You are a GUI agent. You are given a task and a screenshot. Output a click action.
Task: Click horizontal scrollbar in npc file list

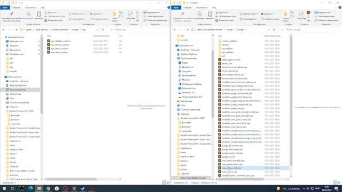point(72,179)
